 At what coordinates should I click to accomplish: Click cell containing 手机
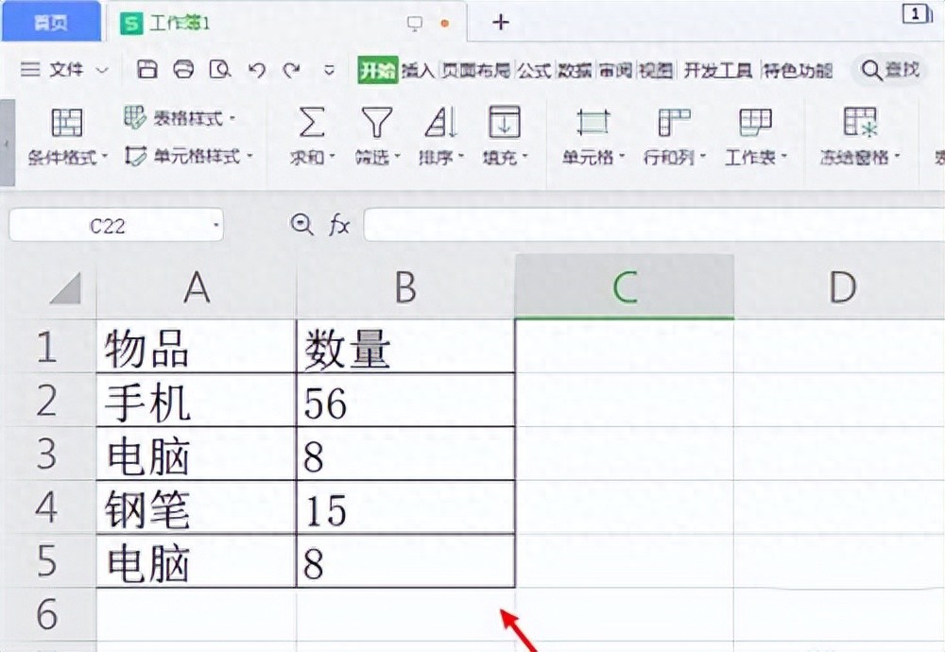pyautogui.click(x=197, y=400)
